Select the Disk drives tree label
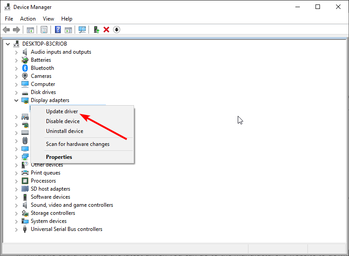Viewport: 349px width, 256px height. [43, 92]
